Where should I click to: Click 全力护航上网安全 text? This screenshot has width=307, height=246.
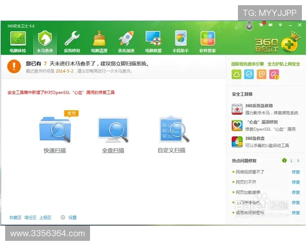coord(283,64)
